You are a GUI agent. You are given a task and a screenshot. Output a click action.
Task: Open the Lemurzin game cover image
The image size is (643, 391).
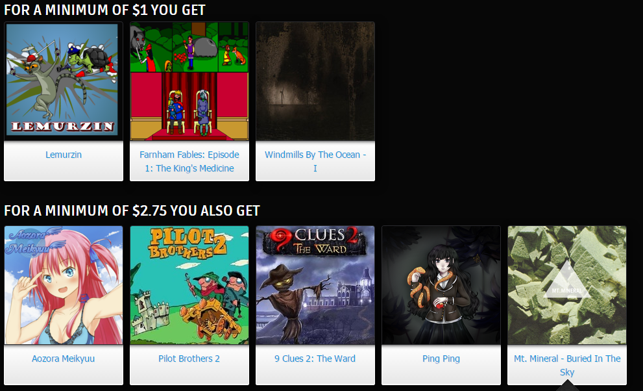pos(63,81)
